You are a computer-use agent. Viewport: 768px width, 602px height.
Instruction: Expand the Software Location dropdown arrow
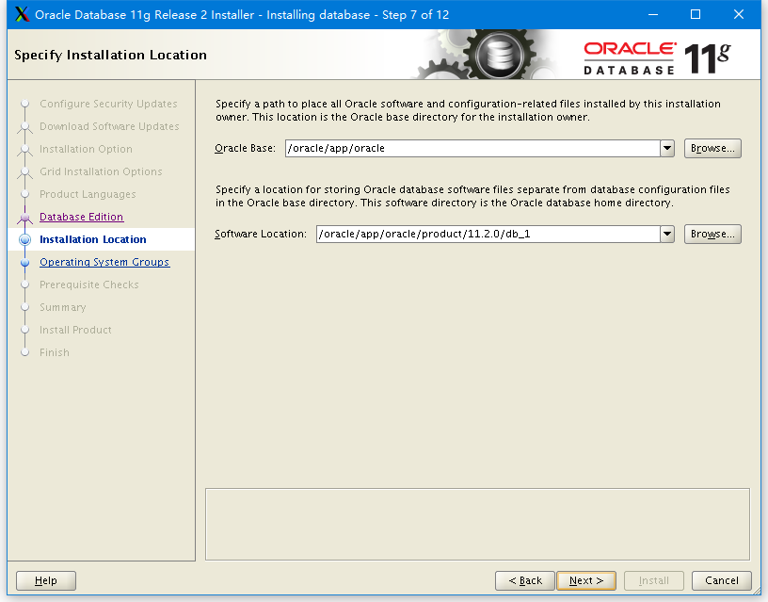pyautogui.click(x=667, y=234)
